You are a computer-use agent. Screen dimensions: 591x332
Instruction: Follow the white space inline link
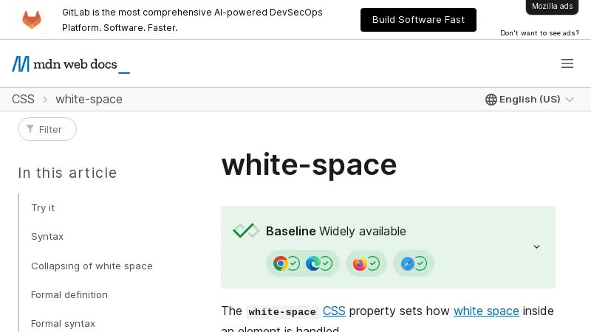tap(486, 311)
